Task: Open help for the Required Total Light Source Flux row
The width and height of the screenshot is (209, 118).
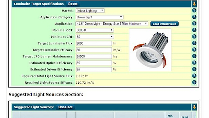Action: click(194, 76)
